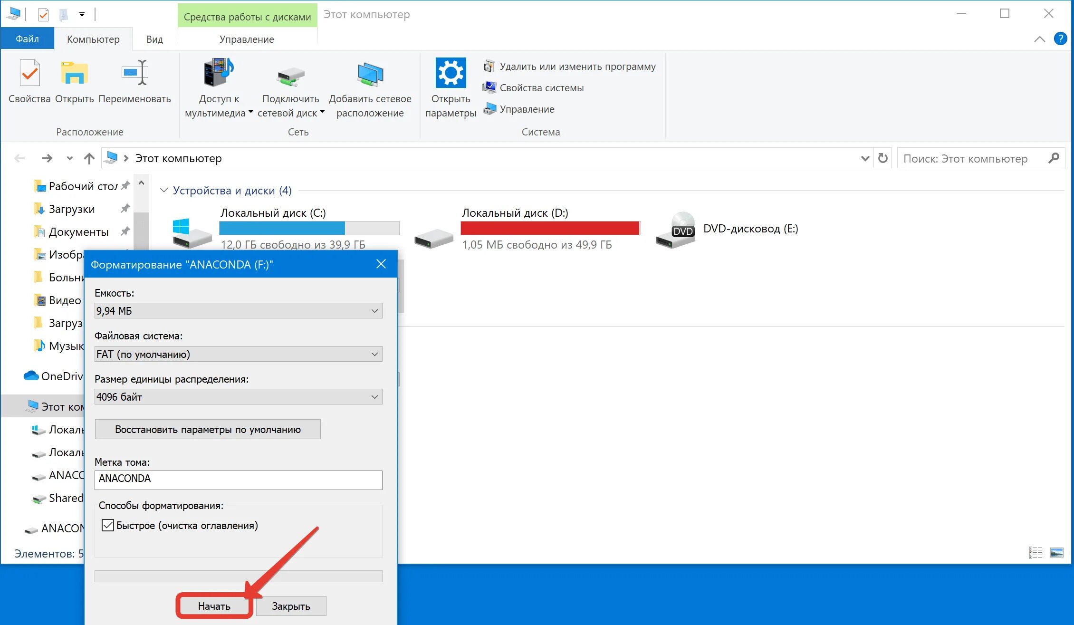
Task: Collapse the devices and drives (Устройства и диски) group
Action: tap(164, 191)
